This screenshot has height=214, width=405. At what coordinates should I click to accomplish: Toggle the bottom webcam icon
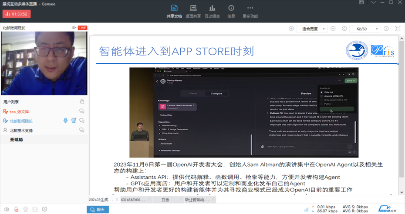[x=26, y=209]
